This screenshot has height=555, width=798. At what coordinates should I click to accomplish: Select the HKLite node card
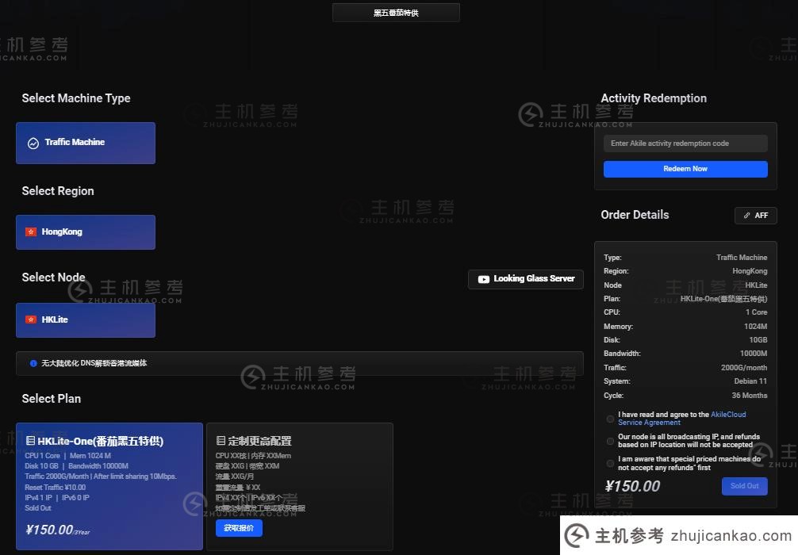point(86,320)
